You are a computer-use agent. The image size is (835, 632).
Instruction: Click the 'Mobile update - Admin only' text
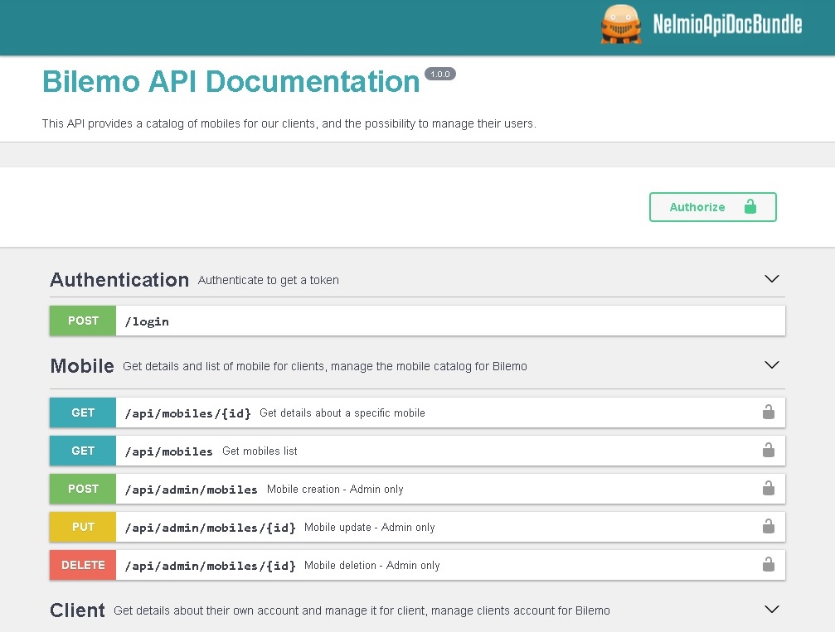click(370, 527)
